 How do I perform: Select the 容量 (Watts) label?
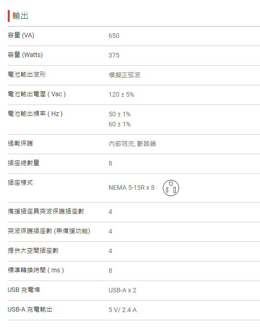25,55
